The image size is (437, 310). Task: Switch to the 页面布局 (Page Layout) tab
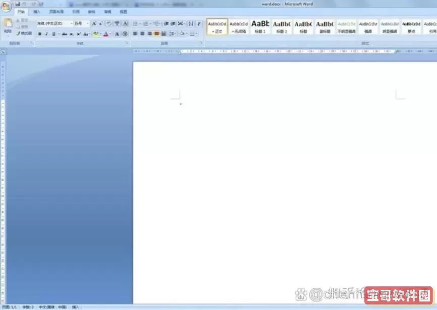pos(57,12)
